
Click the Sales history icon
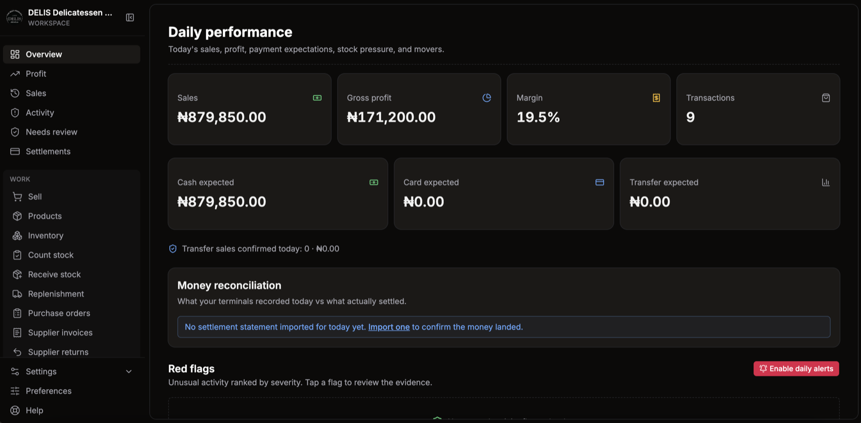tap(15, 93)
